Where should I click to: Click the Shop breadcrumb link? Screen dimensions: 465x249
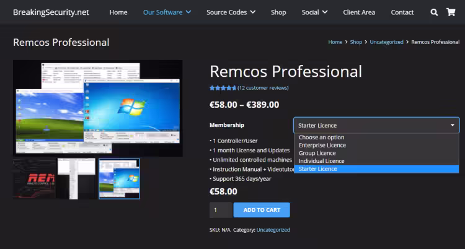pos(356,42)
